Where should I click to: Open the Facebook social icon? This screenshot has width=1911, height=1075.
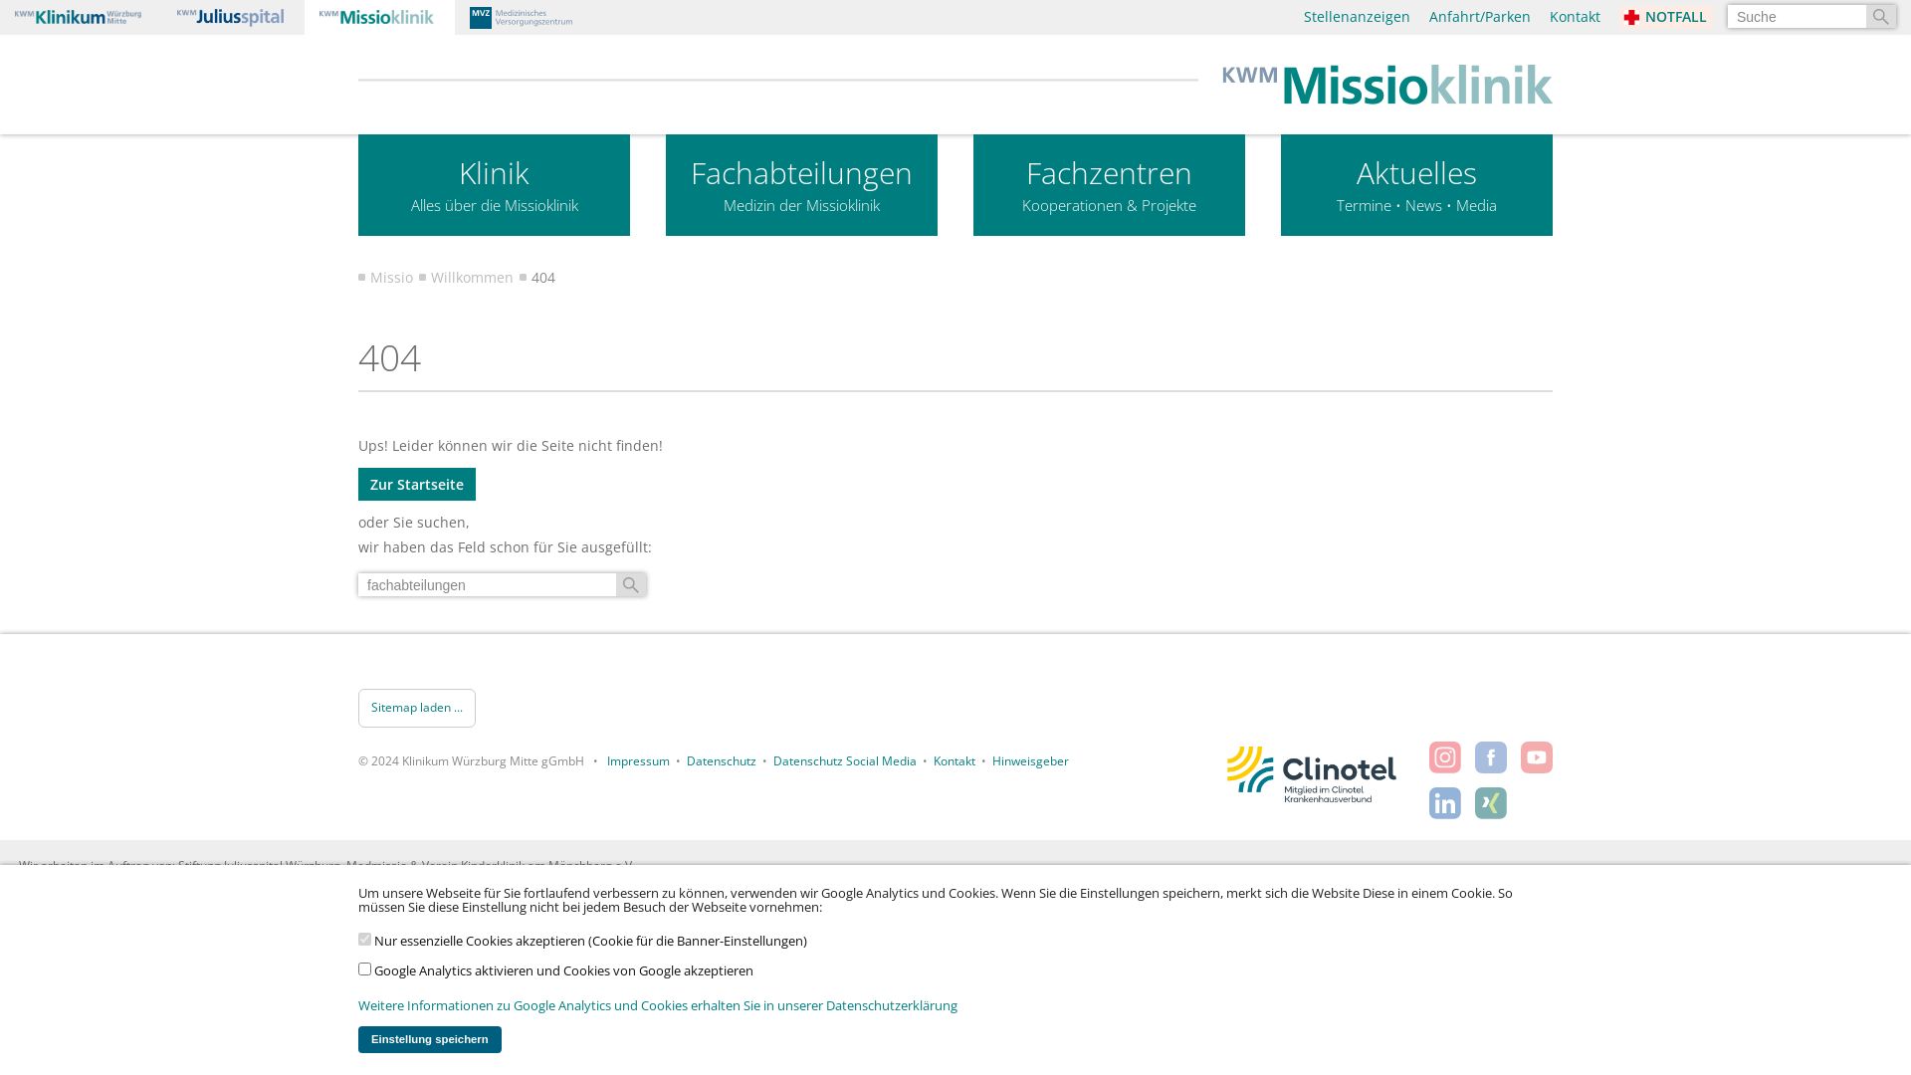(x=1490, y=757)
